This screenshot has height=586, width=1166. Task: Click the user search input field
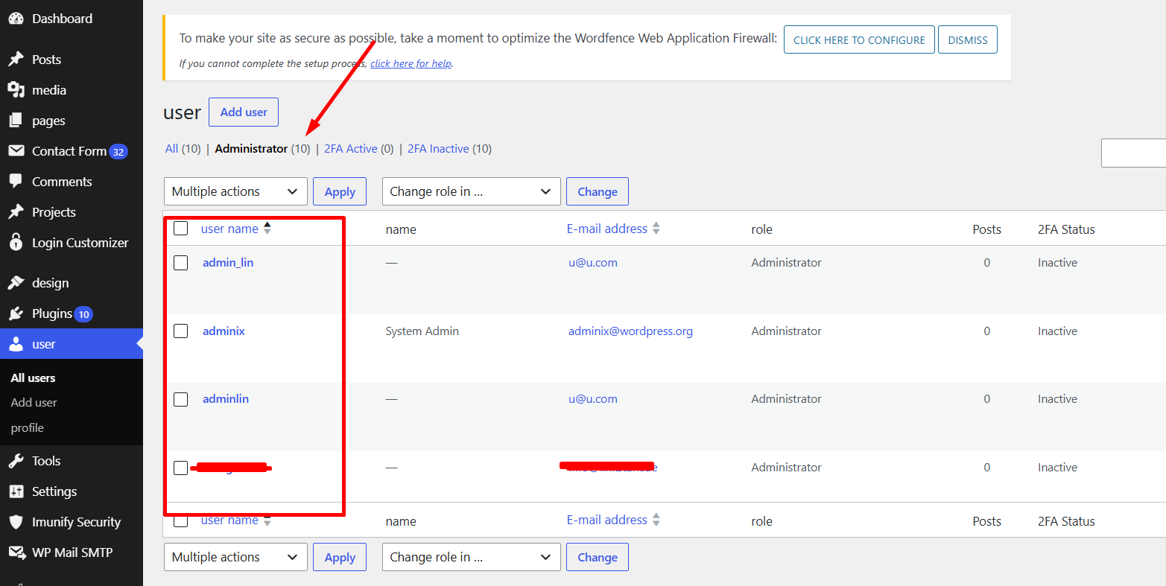click(1133, 153)
